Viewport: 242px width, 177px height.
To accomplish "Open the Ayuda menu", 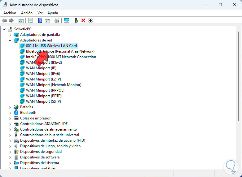I will click(53, 13).
